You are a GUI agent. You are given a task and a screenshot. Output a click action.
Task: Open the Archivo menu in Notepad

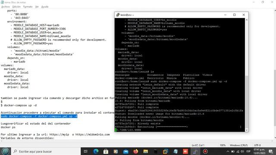(x=6, y=7)
